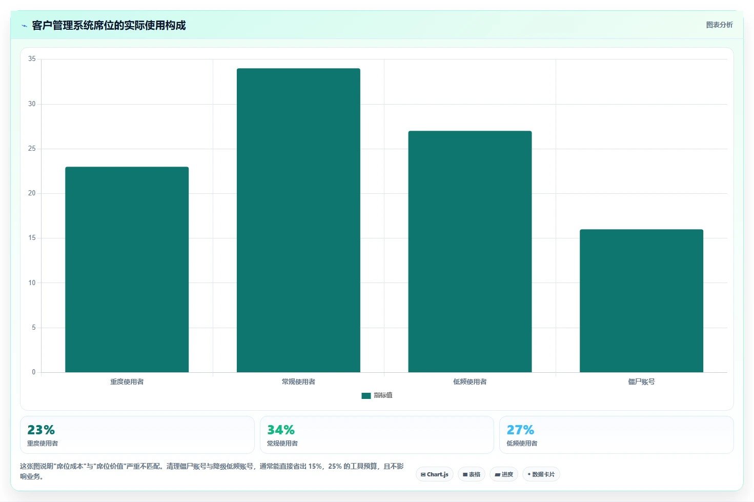Open the 34% 常规使用者 data card
Screen dimensions: 754x502
[377, 435]
